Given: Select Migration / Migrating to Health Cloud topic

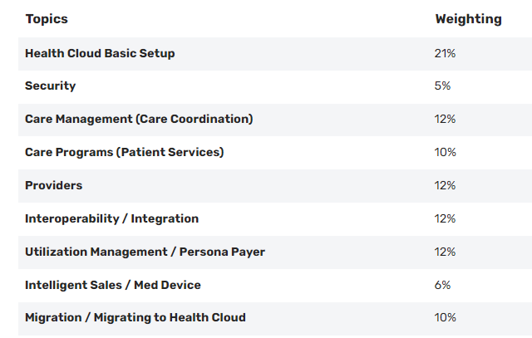Looking at the screenshot, I should coord(135,318).
